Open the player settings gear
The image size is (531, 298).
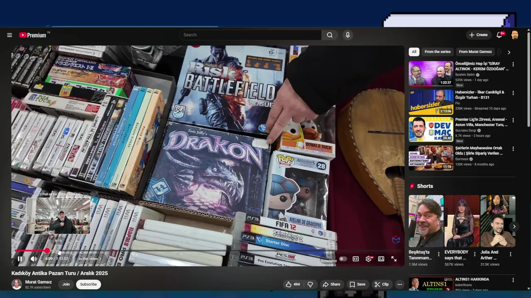coord(368,259)
